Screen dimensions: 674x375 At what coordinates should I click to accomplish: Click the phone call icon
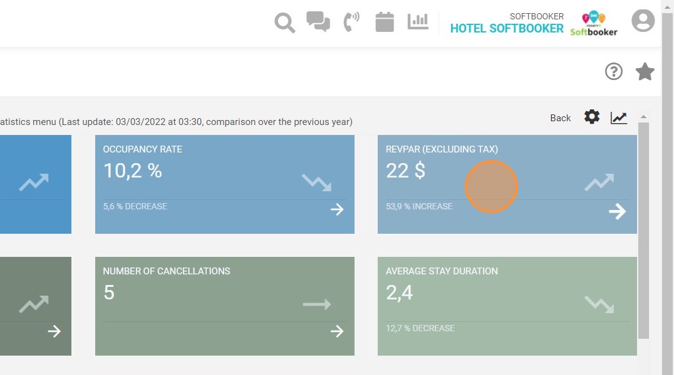351,22
